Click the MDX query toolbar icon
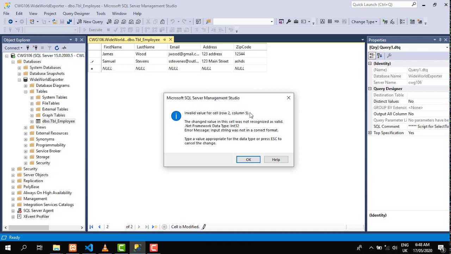 tap(116, 22)
